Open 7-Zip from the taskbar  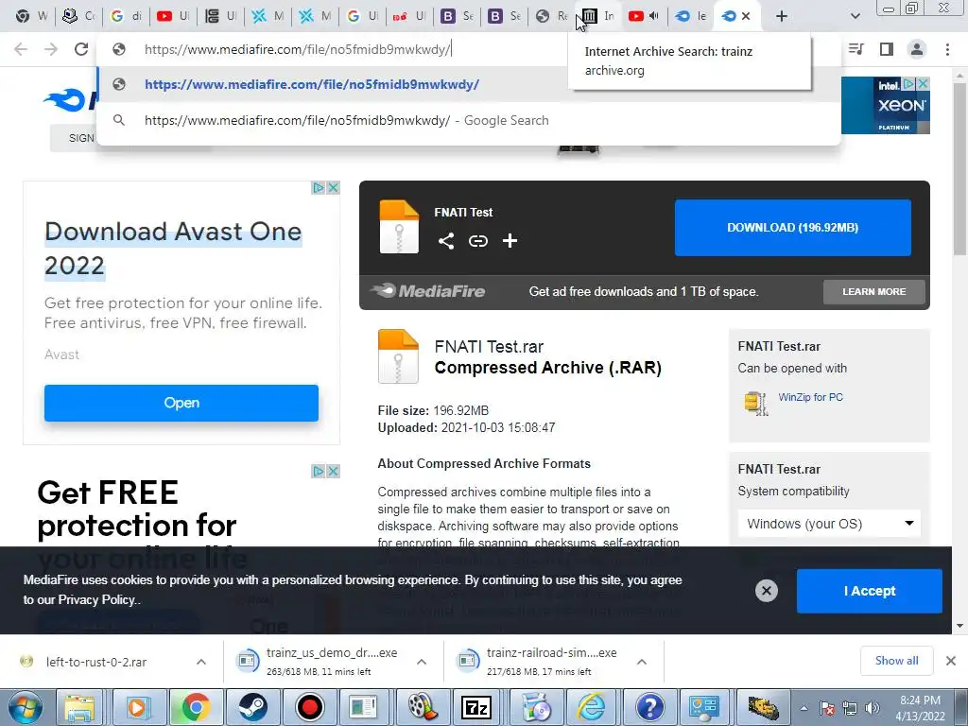pos(476,707)
